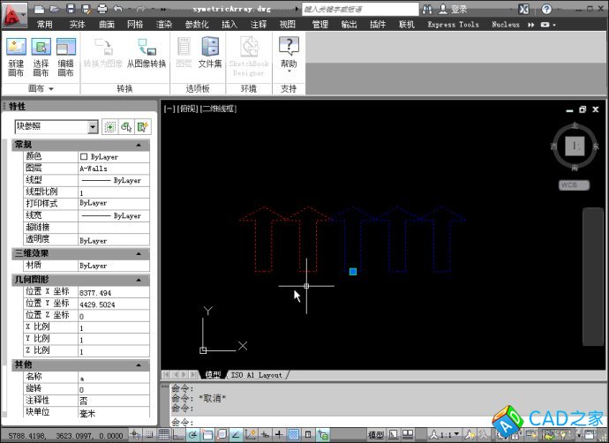Toggle Ortho Mode in status bar
Screen dimensions: 609x443
178,435
